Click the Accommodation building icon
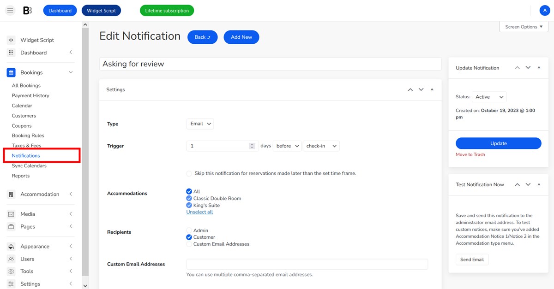 pyautogui.click(x=11, y=194)
